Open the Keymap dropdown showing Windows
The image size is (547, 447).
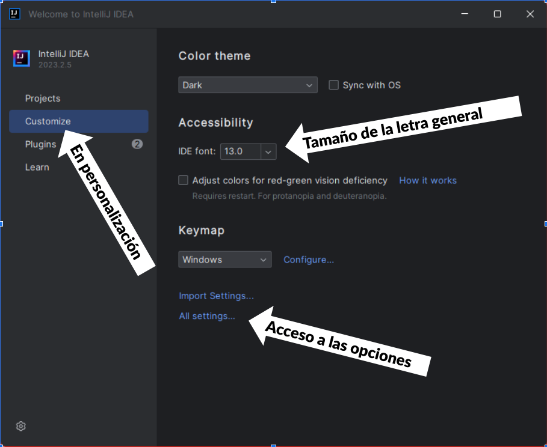coord(224,260)
